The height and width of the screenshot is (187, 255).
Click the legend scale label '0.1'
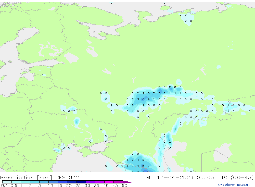(4, 185)
